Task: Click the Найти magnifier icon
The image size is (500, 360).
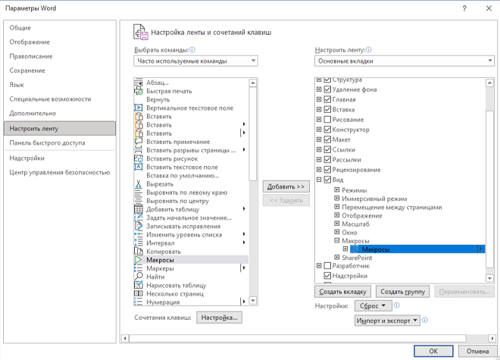Action: pos(139,277)
